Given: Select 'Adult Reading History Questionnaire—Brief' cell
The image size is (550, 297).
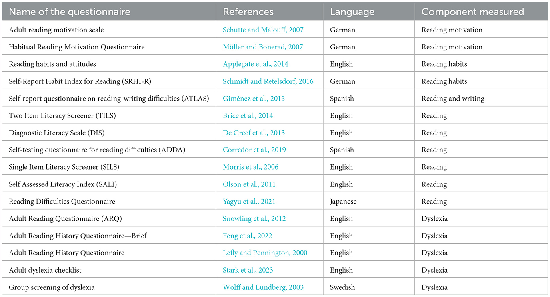Looking at the screenshot, I should pos(108,236).
